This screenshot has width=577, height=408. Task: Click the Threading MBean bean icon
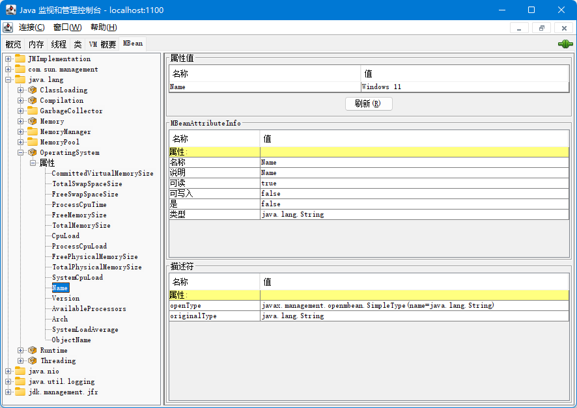coord(33,361)
